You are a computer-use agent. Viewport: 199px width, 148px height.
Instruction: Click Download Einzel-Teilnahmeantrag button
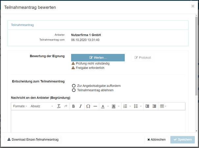[x=33, y=140]
